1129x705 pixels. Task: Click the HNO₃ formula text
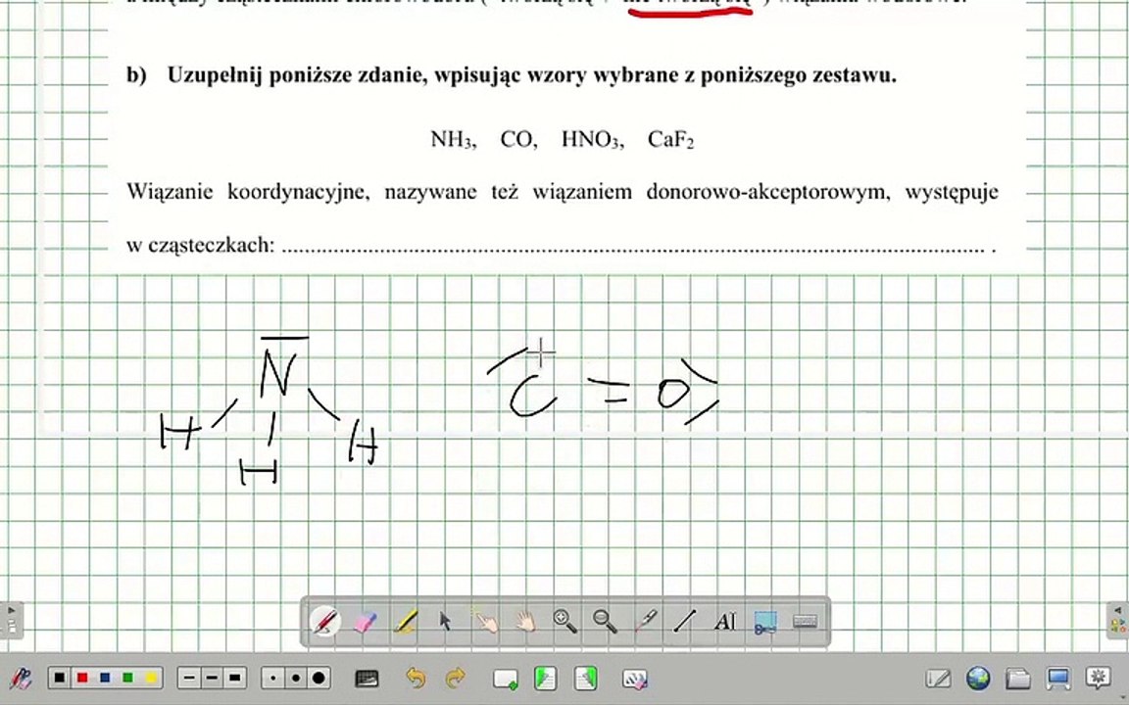coord(593,140)
